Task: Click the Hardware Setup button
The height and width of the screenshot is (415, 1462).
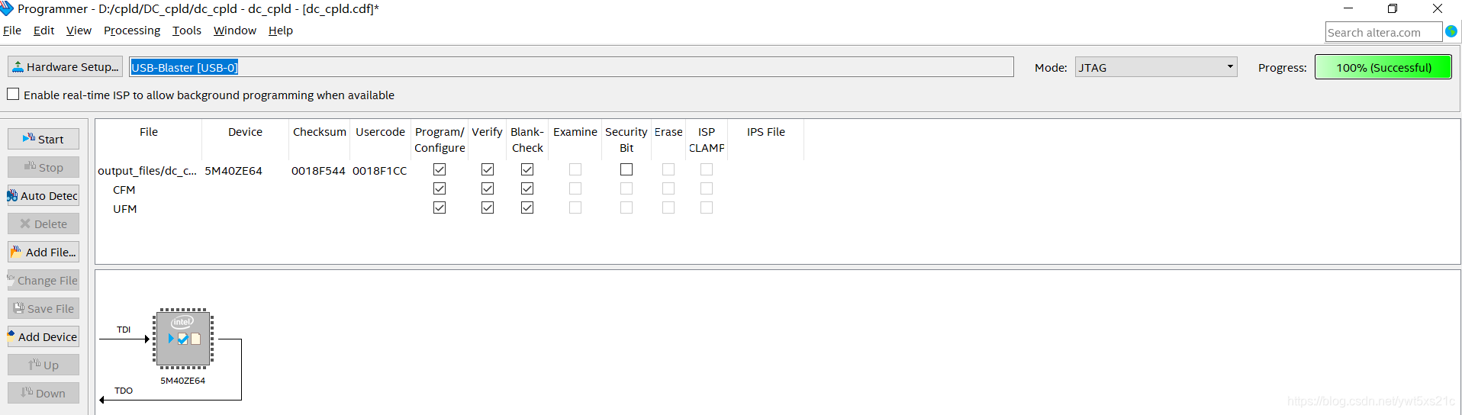Action: (65, 67)
